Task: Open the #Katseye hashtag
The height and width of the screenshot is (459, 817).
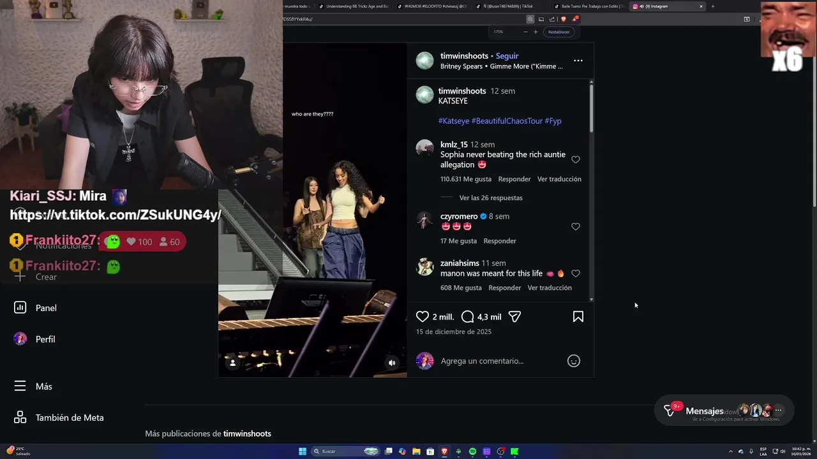Action: (x=454, y=121)
